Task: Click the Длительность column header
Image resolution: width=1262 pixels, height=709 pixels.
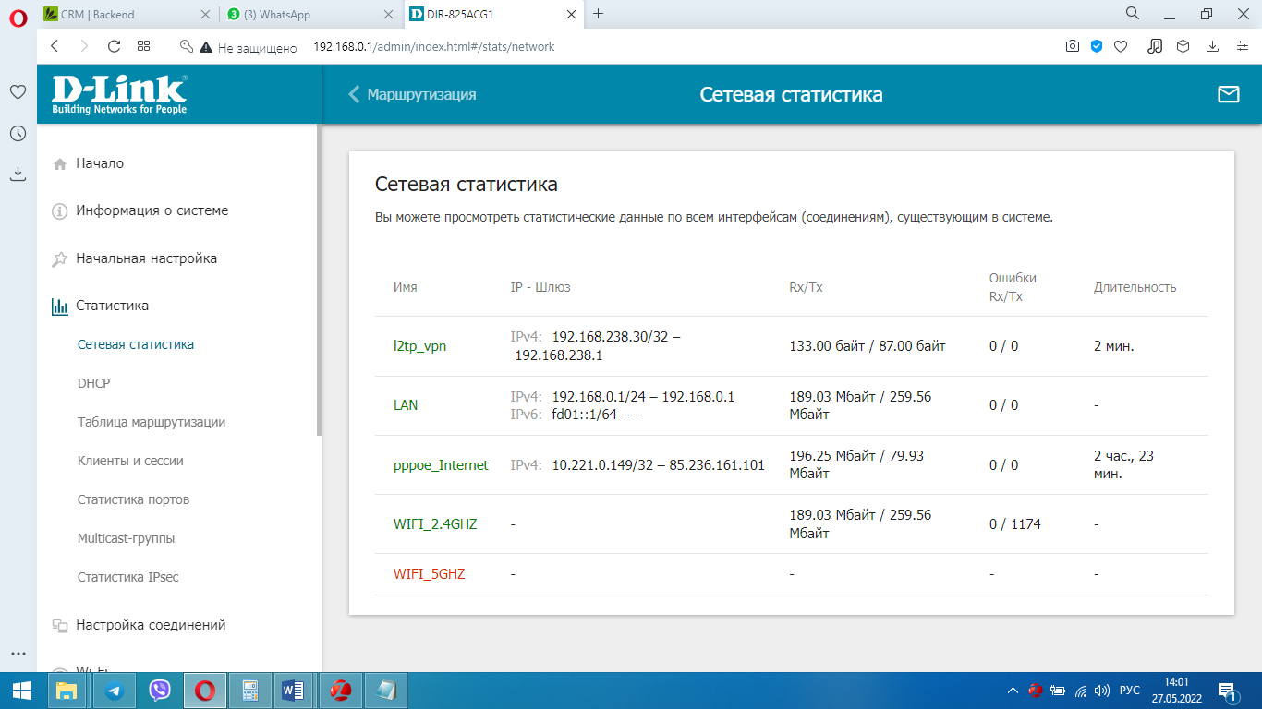Action: point(1135,287)
